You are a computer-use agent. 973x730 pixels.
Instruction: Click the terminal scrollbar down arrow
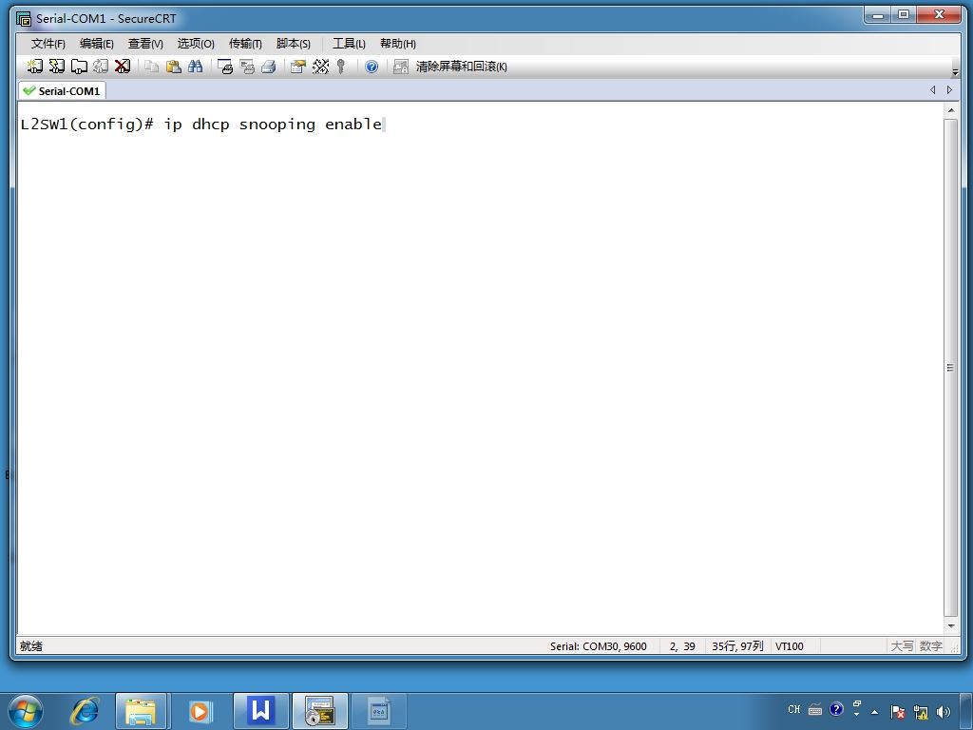coord(950,625)
